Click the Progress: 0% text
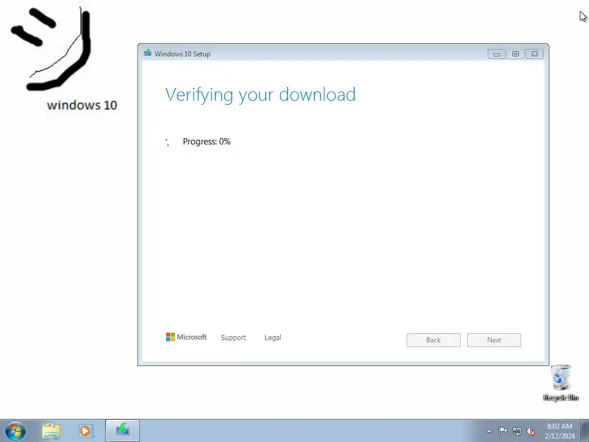The image size is (589, 442). pyautogui.click(x=206, y=142)
